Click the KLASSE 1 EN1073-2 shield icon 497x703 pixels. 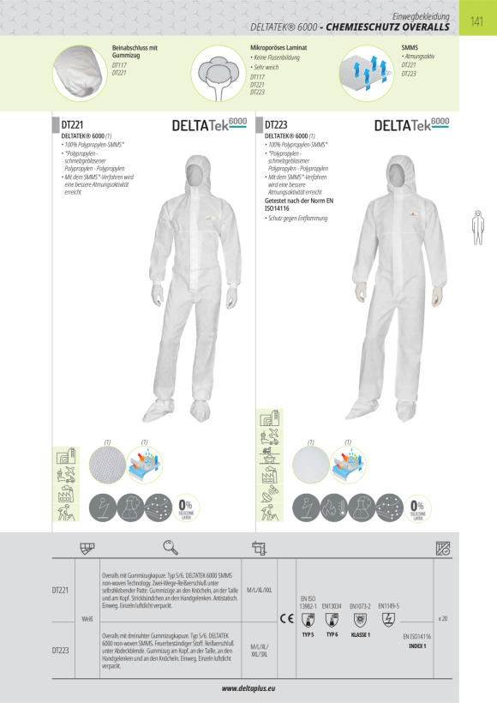(x=360, y=621)
